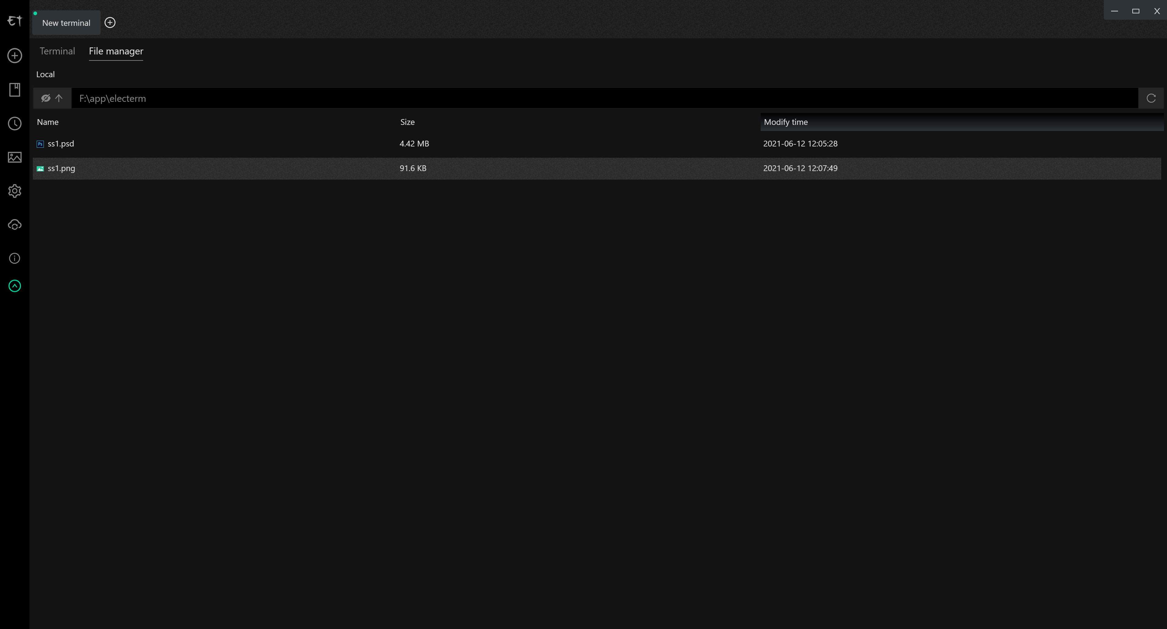
Task: Go up to parent folder arrow
Action: tap(59, 98)
